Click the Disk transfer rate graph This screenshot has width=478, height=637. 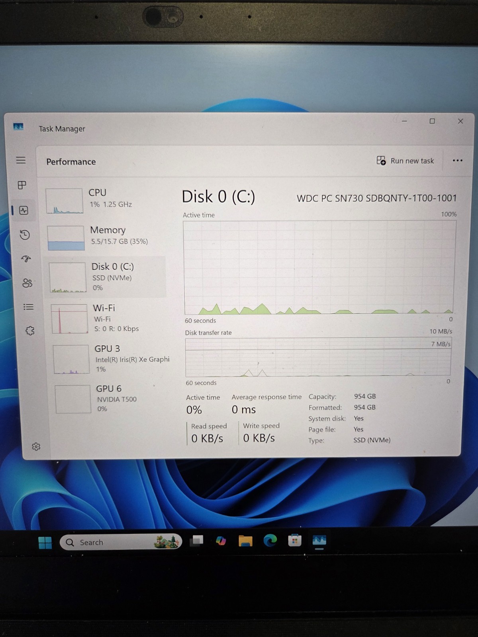pos(318,357)
